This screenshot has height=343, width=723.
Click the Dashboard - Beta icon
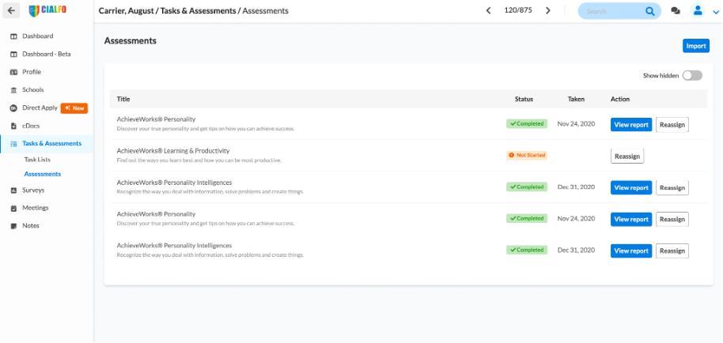(13, 55)
